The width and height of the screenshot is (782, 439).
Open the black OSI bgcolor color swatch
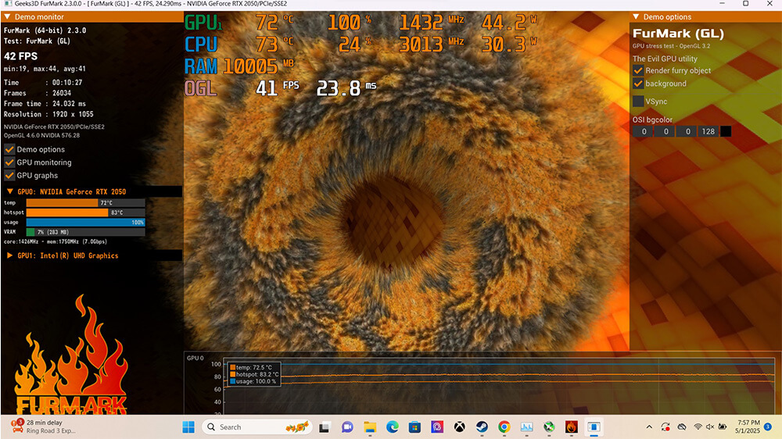pyautogui.click(x=726, y=131)
